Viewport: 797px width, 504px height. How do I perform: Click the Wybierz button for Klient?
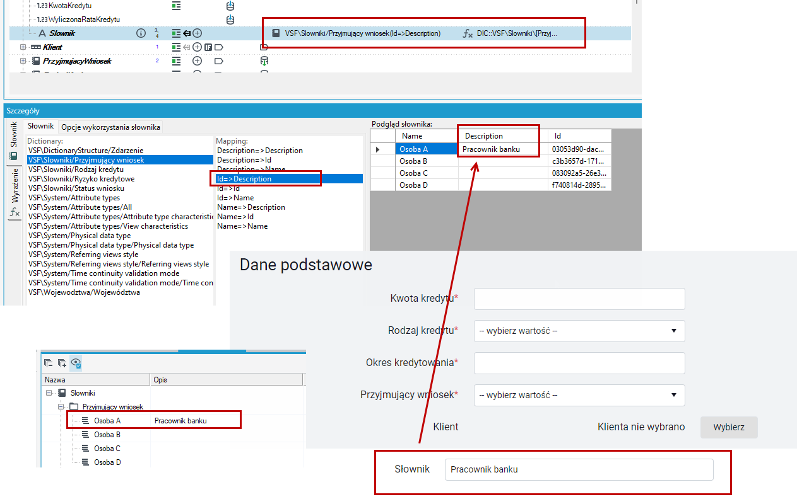(729, 427)
